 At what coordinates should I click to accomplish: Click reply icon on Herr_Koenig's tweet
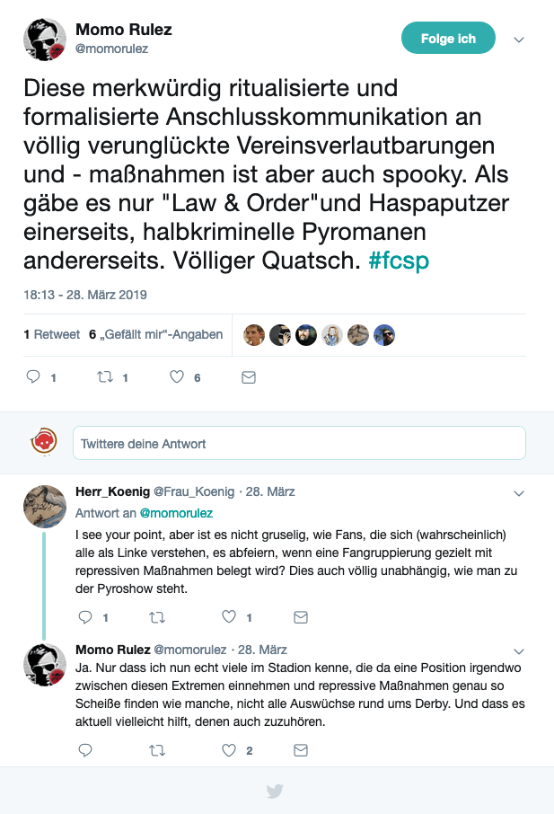(86, 617)
